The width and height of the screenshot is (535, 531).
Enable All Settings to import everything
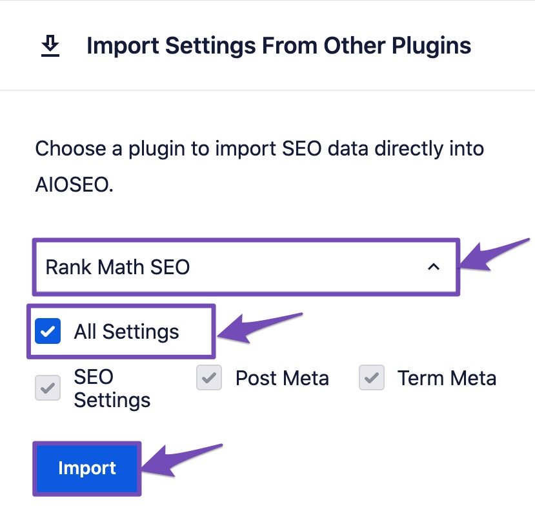tap(47, 331)
